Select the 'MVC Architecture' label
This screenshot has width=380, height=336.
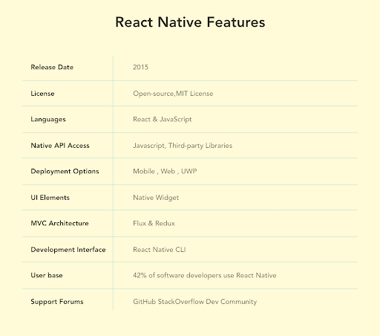(x=59, y=223)
